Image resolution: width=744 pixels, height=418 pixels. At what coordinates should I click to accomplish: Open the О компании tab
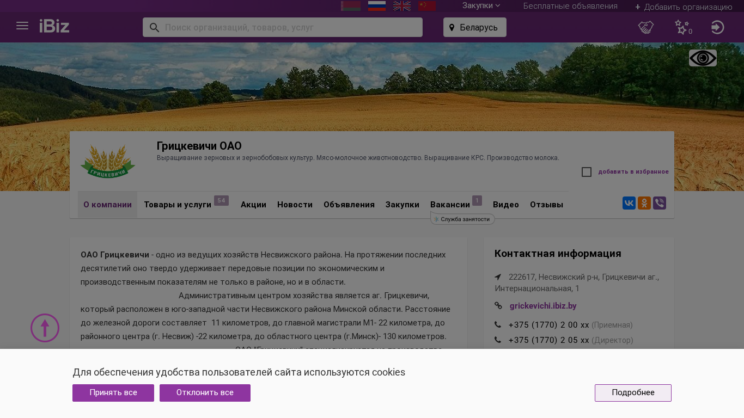click(x=107, y=205)
